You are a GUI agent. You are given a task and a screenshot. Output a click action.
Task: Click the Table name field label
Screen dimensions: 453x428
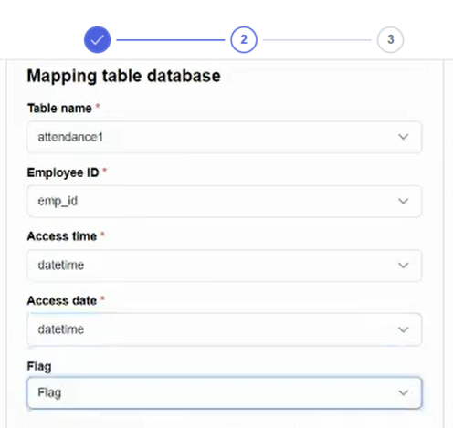click(59, 109)
